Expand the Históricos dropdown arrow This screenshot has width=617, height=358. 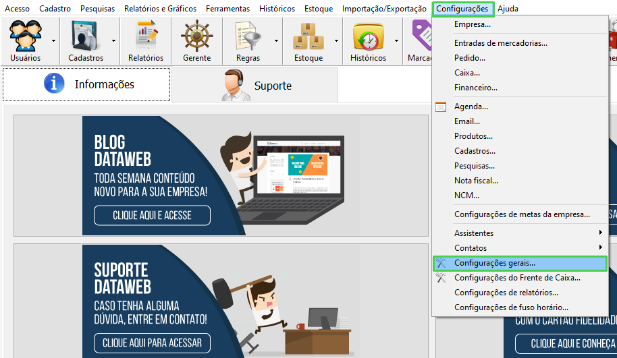tap(396, 41)
